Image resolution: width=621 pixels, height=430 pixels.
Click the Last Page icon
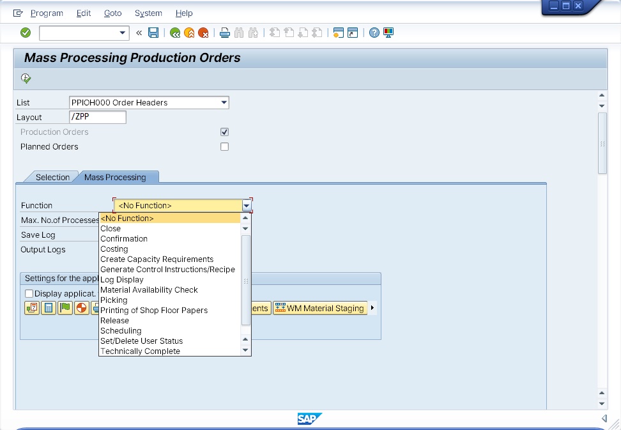[x=317, y=33]
